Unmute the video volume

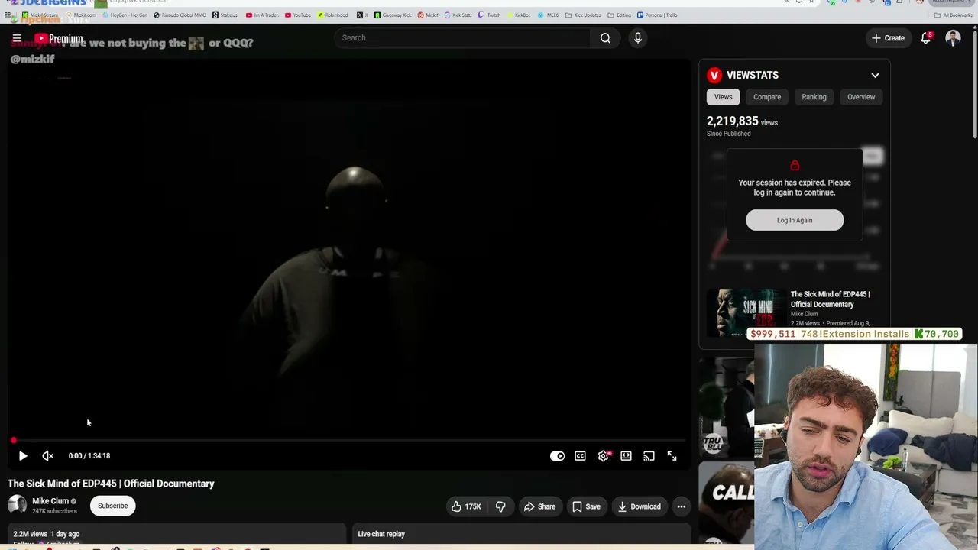coord(47,456)
